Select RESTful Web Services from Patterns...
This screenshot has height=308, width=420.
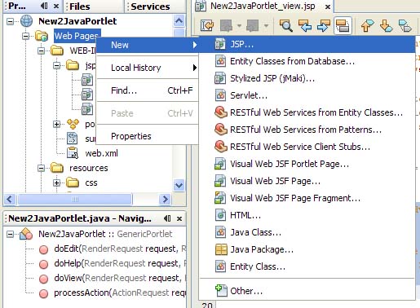pyautogui.click(x=307, y=130)
